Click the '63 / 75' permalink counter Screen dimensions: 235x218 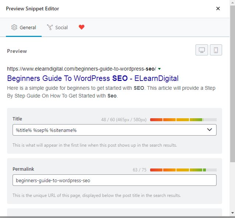(x=139, y=170)
